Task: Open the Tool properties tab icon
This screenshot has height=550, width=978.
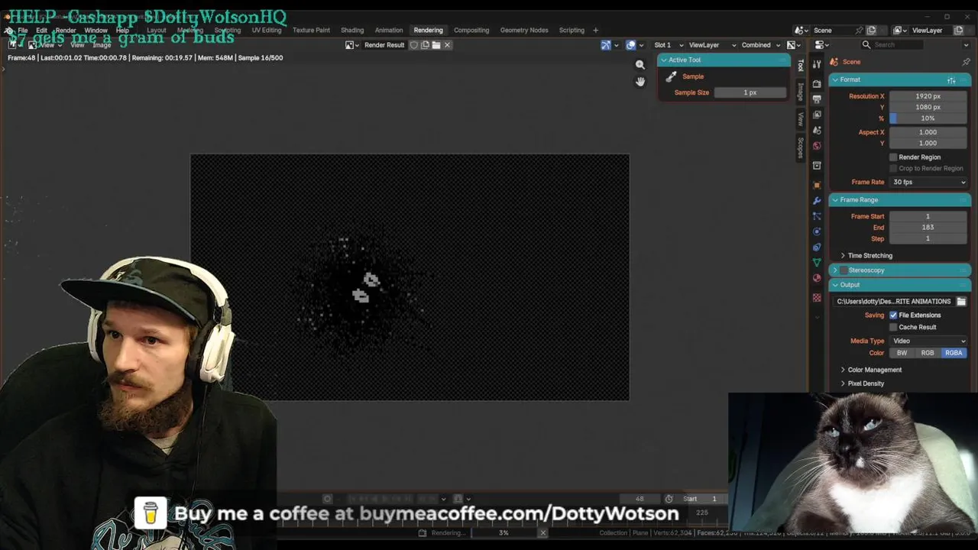Action: point(817,65)
